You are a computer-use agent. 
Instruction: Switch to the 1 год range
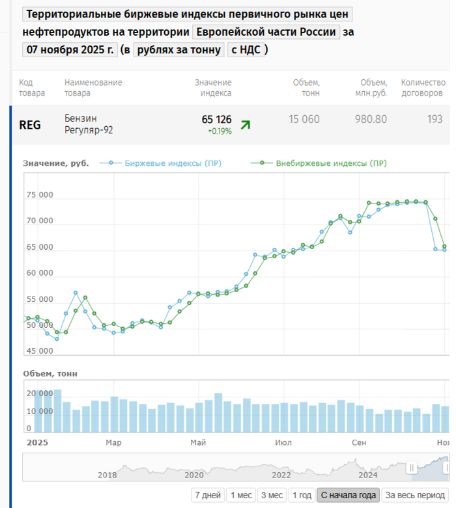point(302,495)
